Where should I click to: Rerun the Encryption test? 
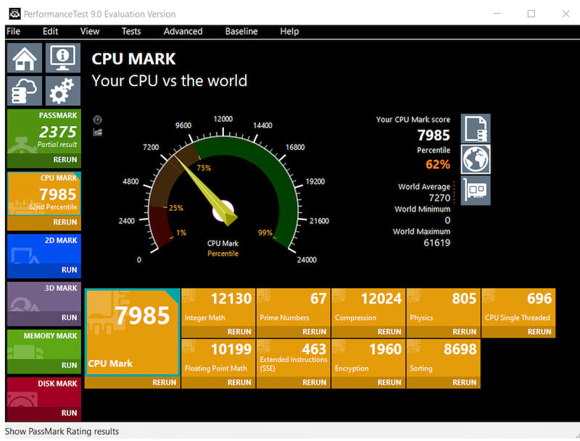click(x=368, y=382)
